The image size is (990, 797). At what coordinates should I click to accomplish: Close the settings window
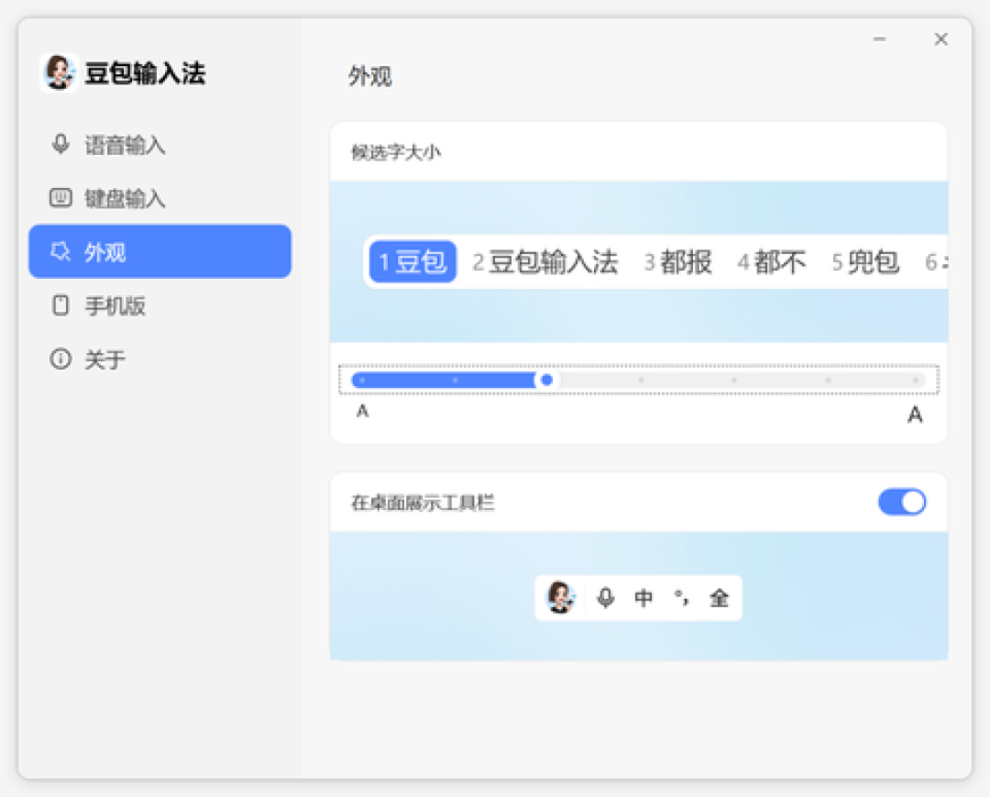pyautogui.click(x=940, y=39)
